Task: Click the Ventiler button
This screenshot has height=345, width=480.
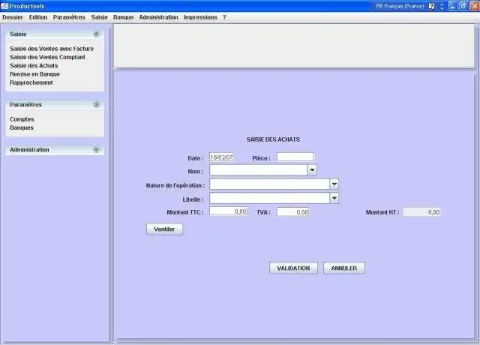Action: click(x=165, y=229)
